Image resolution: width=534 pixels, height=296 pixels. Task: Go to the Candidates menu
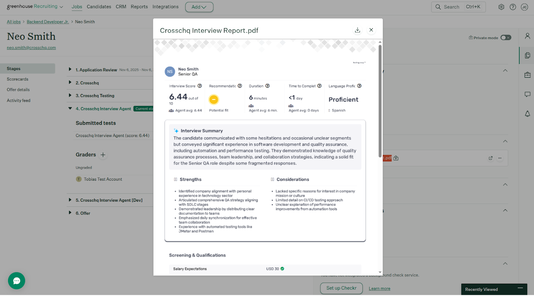99,7
